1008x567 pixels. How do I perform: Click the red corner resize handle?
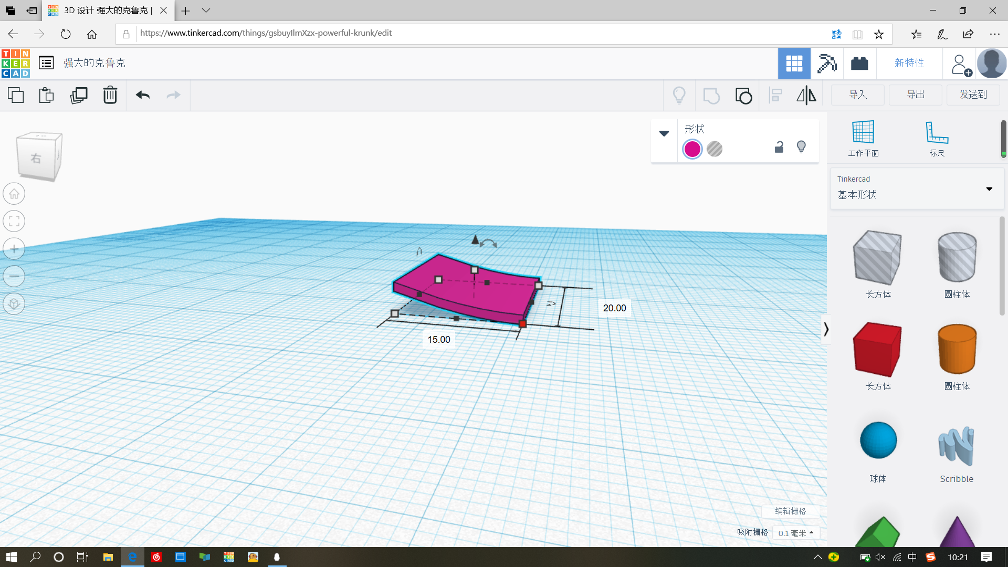pyautogui.click(x=522, y=324)
